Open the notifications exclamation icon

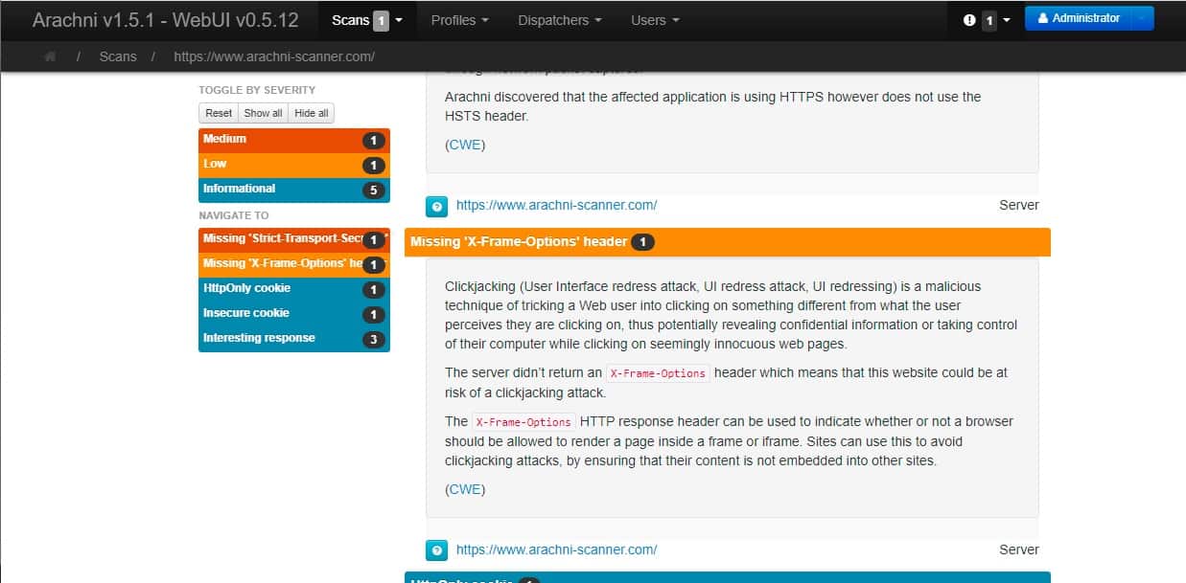(969, 20)
